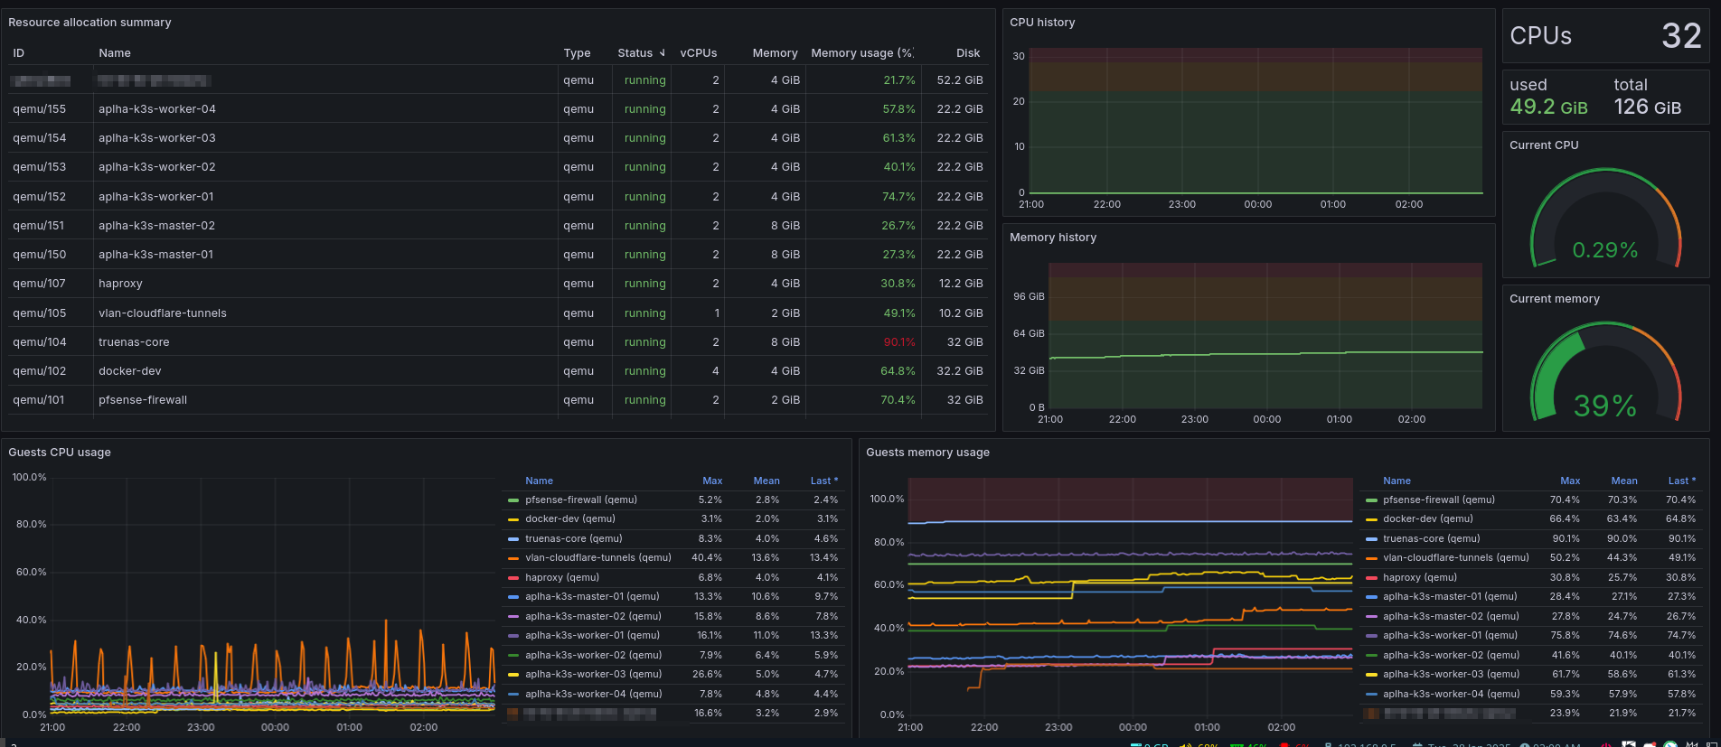Sort CPU usage legend by Max column
This screenshot has width=1721, height=747.
point(712,481)
